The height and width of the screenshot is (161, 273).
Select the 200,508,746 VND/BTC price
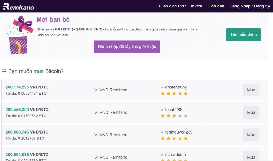click(27, 132)
